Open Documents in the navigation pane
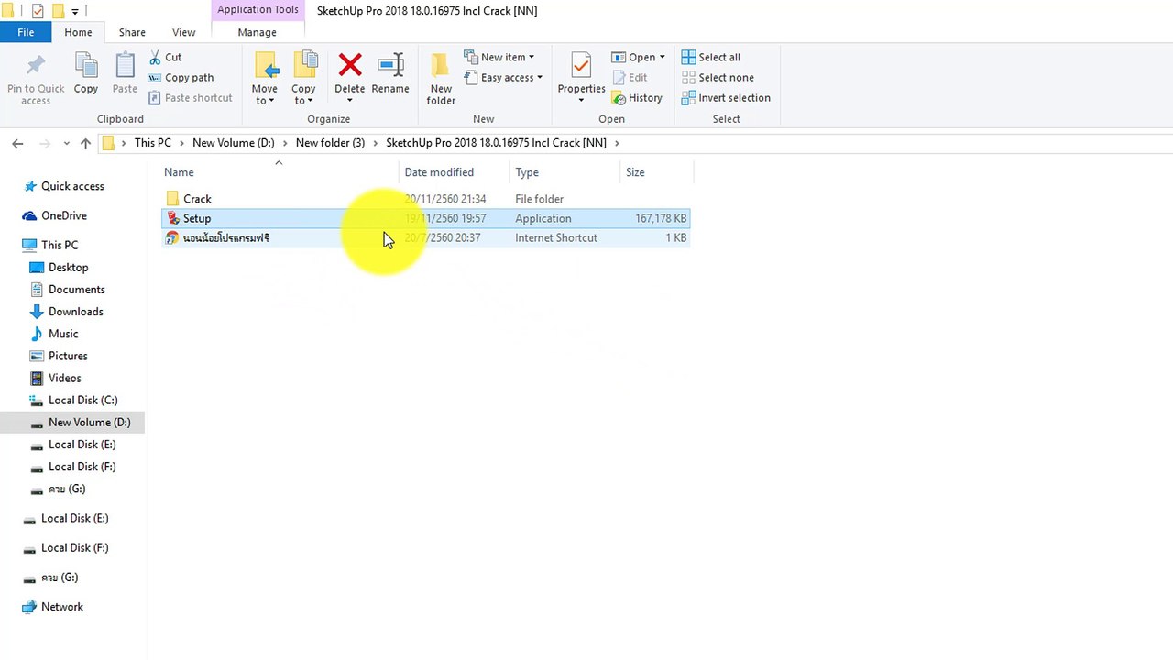This screenshot has width=1173, height=660. [77, 290]
